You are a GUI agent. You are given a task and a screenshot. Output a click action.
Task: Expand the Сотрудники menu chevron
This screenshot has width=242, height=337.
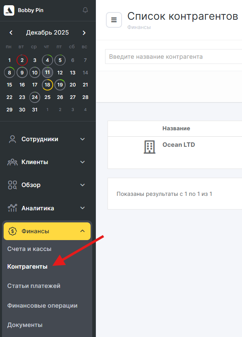click(83, 139)
